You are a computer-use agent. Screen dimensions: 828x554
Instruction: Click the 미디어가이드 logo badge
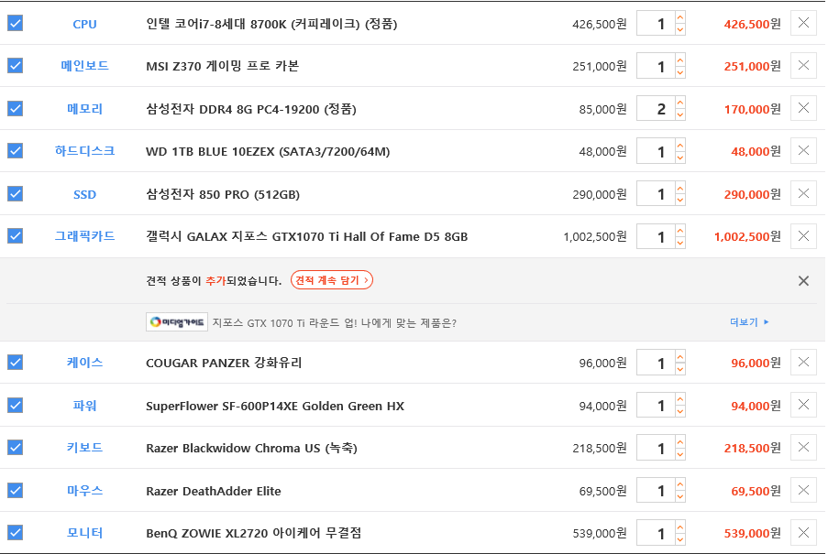click(x=177, y=322)
